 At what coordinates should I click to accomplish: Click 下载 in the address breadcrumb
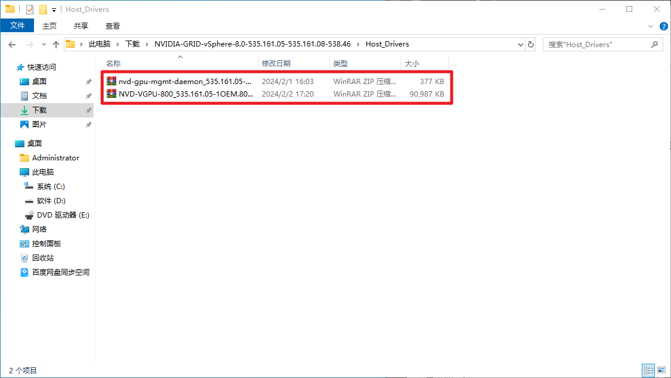132,44
